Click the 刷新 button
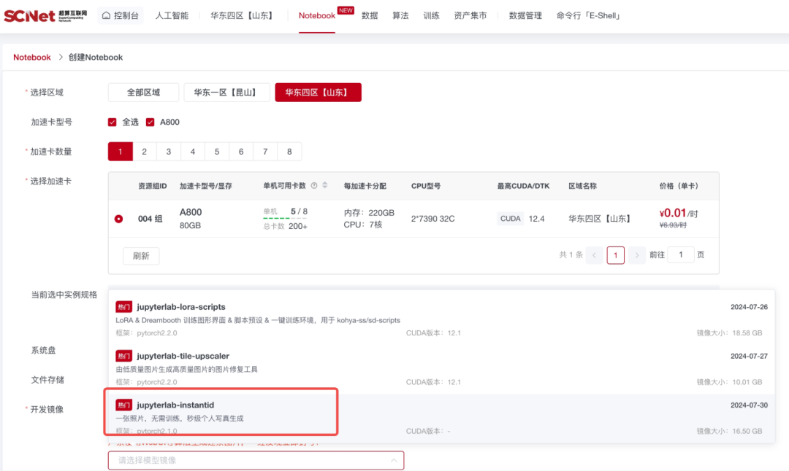This screenshot has height=471, width=789. [x=141, y=256]
